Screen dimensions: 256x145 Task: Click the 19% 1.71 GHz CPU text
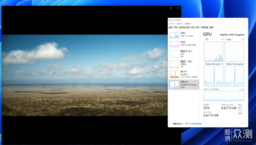click(187, 36)
